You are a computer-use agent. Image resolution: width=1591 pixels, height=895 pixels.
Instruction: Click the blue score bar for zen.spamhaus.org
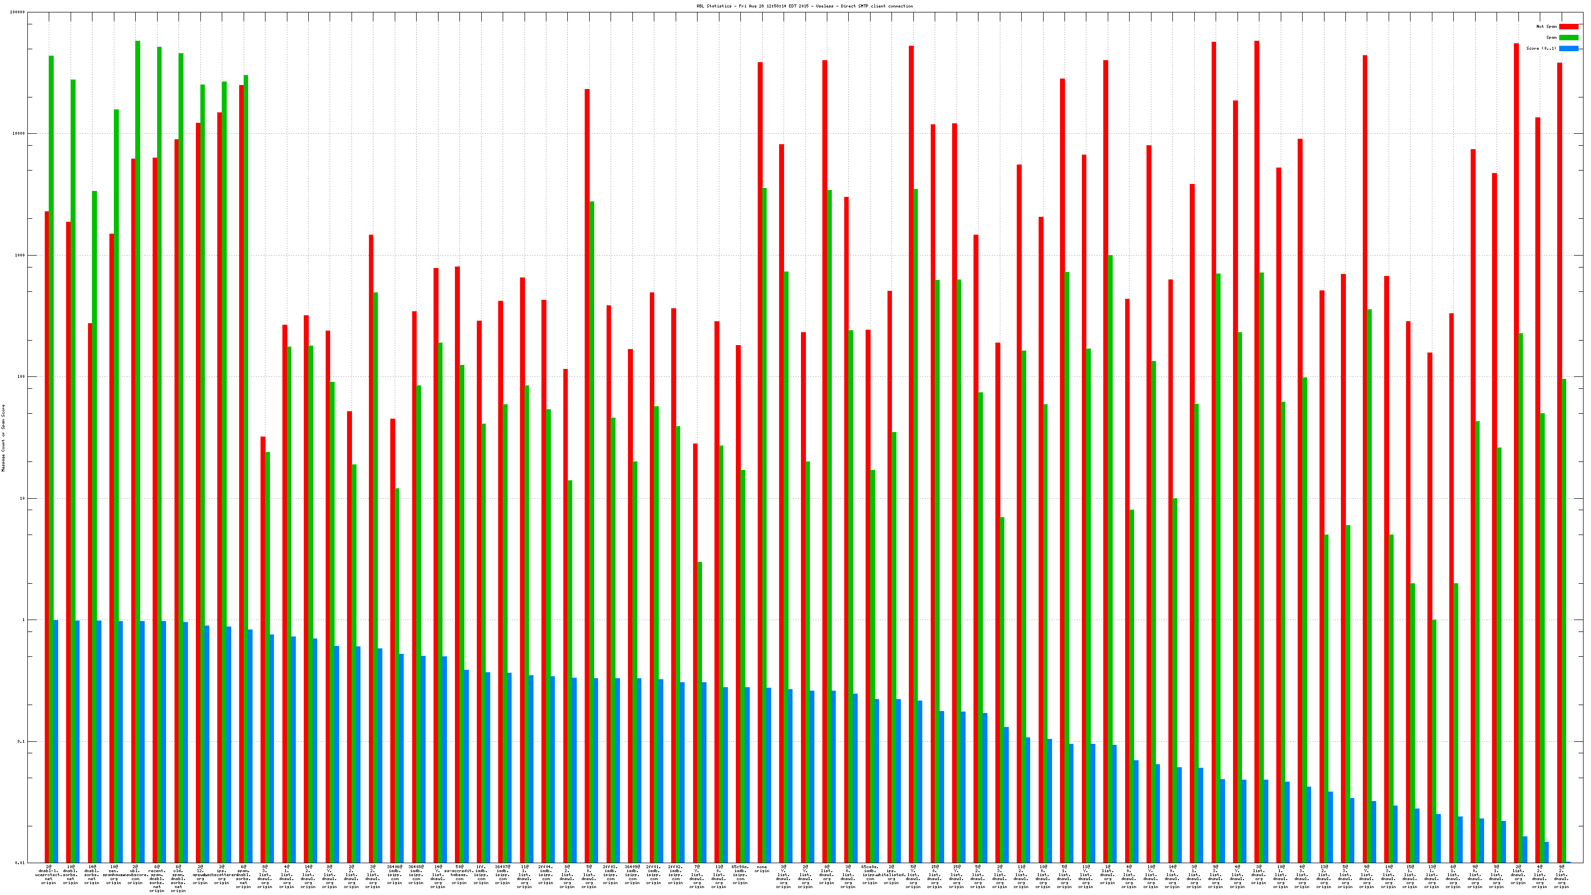coord(120,741)
